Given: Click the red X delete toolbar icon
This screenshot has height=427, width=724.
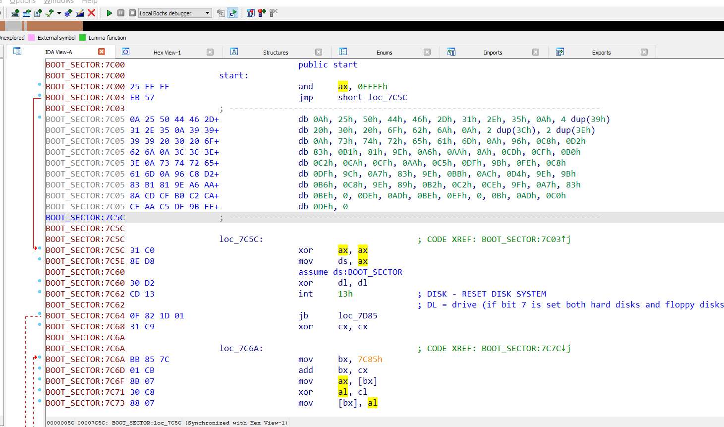Looking at the screenshot, I should pos(91,13).
